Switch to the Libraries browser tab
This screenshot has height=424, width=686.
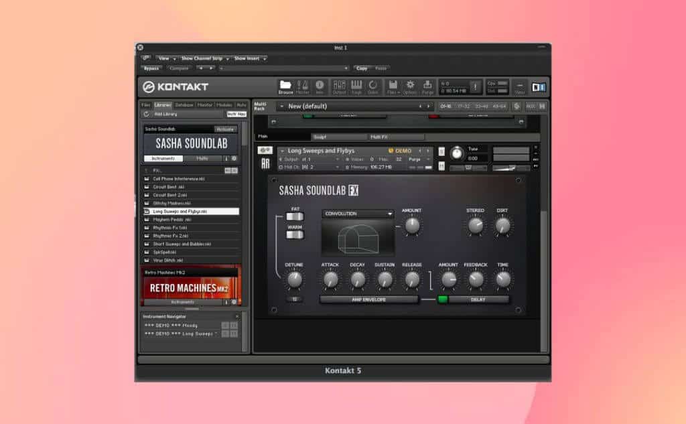[162, 105]
